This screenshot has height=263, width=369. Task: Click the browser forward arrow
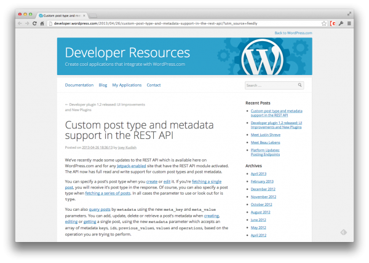tap(27, 23)
